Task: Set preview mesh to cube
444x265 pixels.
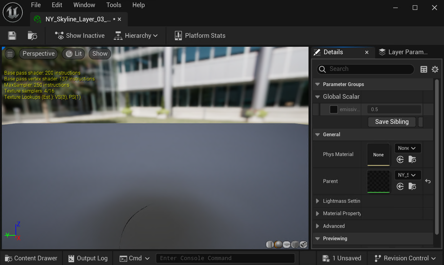Action: [295, 245]
